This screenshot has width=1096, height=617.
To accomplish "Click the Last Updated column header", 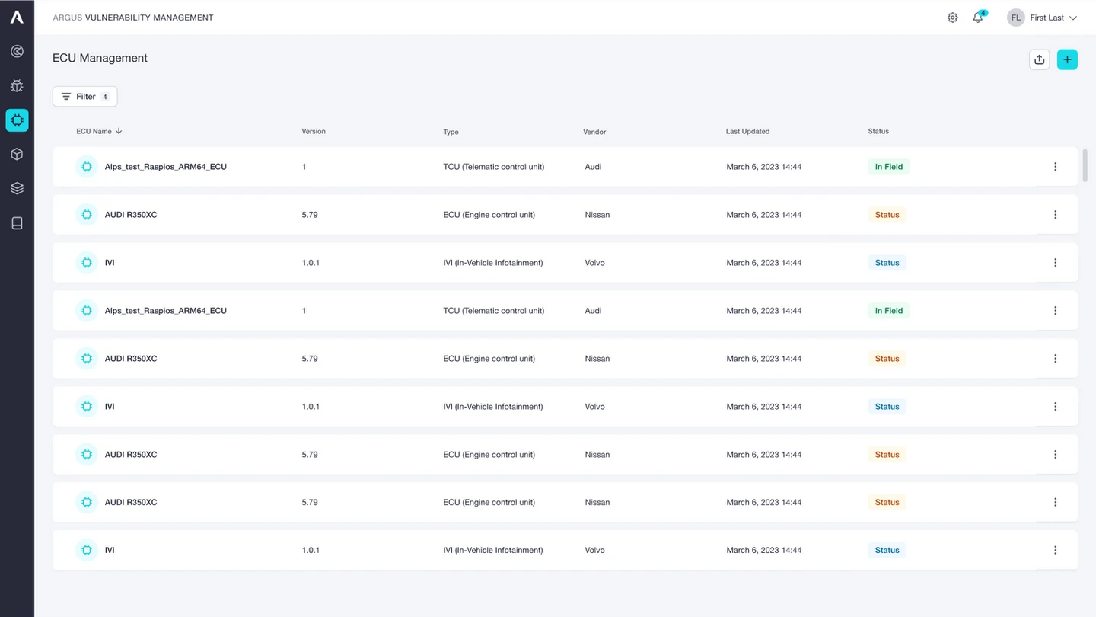I will [747, 131].
